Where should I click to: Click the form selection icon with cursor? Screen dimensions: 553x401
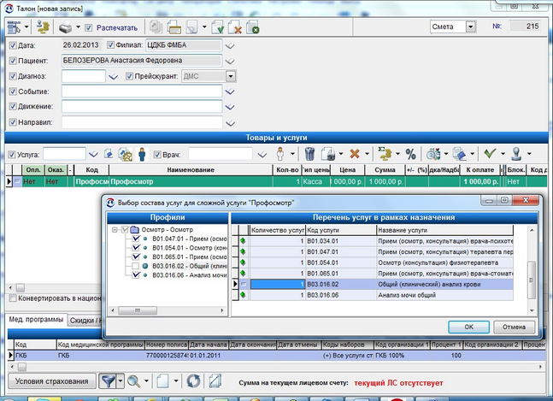coord(15,27)
